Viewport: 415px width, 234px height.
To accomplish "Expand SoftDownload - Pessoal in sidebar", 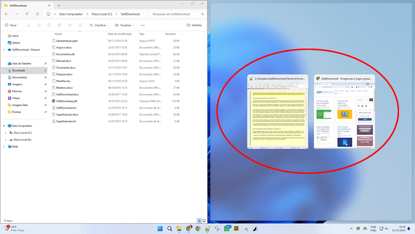I will (4, 50).
